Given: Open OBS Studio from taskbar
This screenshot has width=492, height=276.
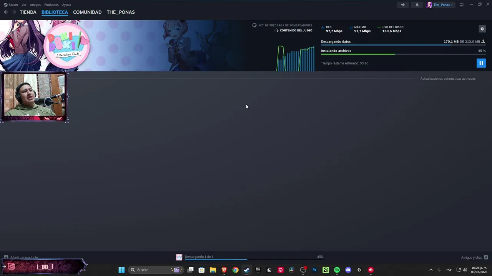Looking at the screenshot, I should [303, 270].
